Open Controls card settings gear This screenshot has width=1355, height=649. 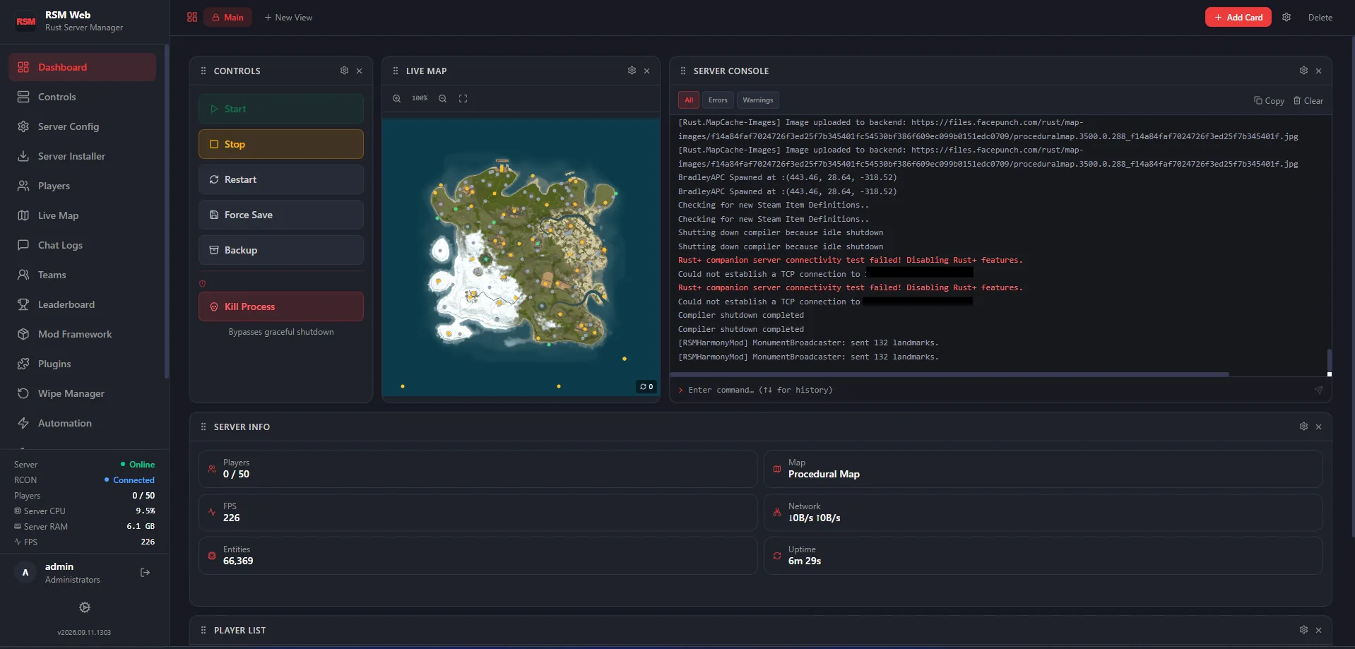pyautogui.click(x=344, y=71)
